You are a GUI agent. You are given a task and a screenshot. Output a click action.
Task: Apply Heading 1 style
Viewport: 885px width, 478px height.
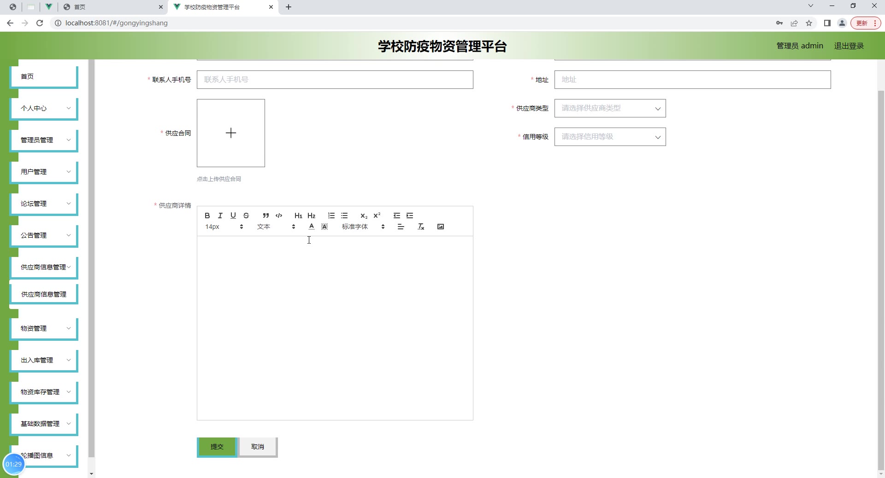298,216
